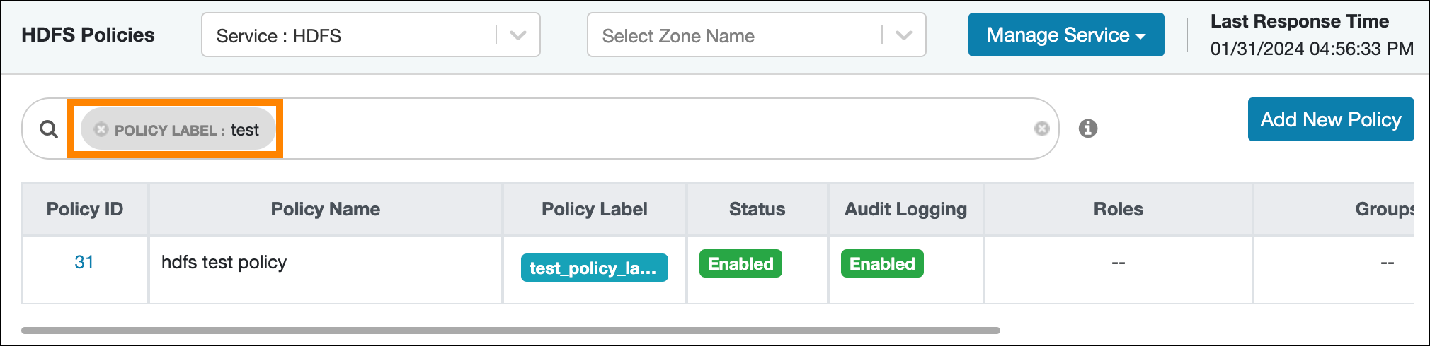Click the Add New Policy button
The image size is (1430, 346).
(1330, 119)
